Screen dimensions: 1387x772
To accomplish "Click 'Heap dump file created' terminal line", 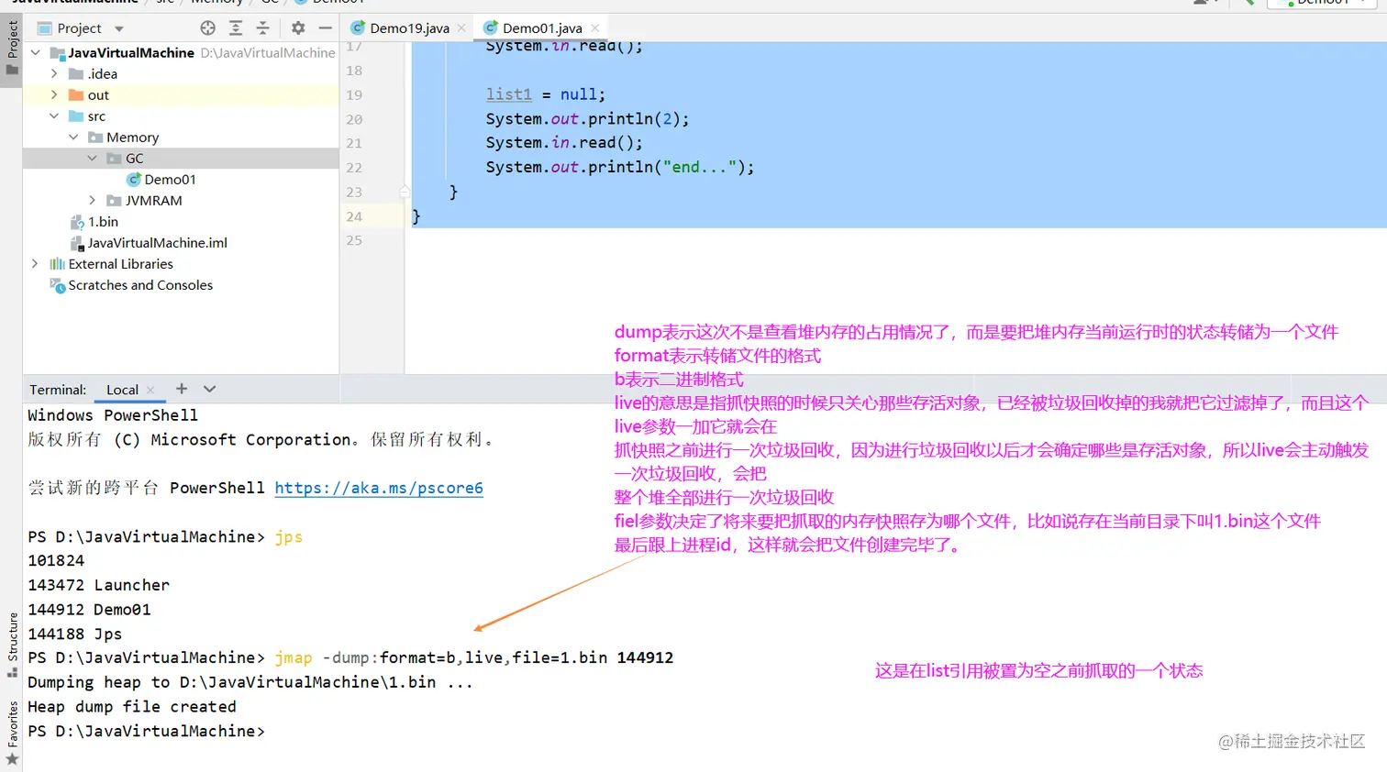I will (x=132, y=707).
